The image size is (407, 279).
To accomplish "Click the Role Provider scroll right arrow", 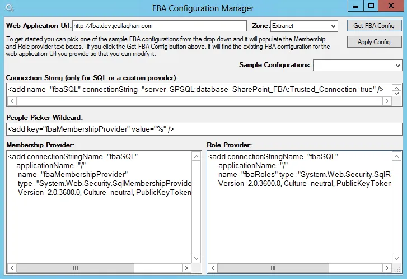I will pos(387,268).
